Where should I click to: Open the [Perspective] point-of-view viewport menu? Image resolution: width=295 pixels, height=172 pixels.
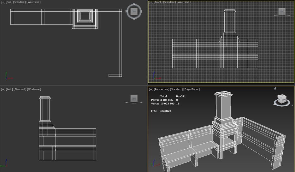pyautogui.click(x=161, y=89)
